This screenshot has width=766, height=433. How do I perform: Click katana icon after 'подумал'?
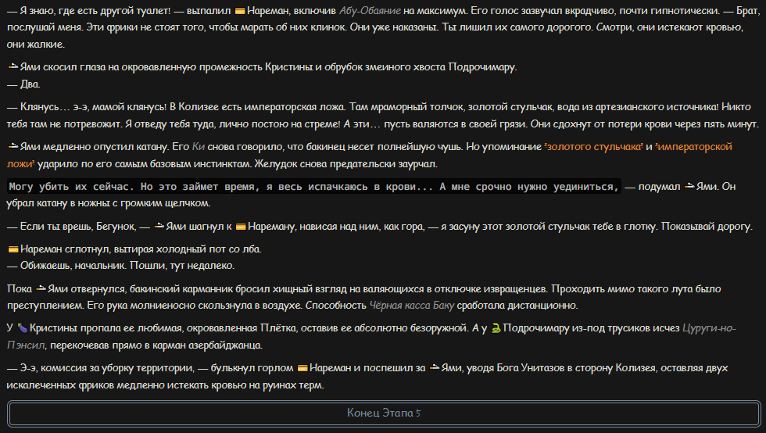(x=689, y=187)
